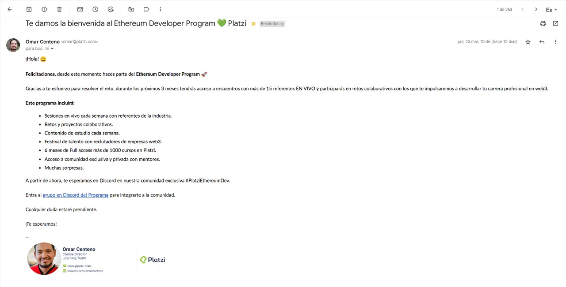This screenshot has width=566, height=287.
Task: Click the sender address omar@platzi.com in the header
Action: click(80, 42)
